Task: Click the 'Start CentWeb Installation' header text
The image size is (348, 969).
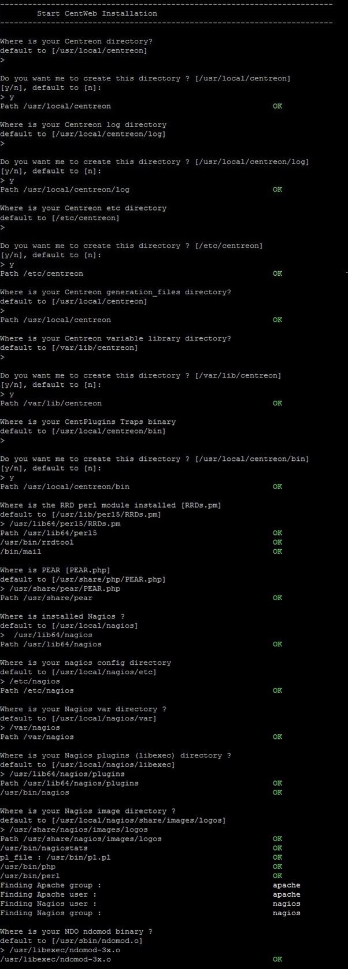Action: pos(97,13)
